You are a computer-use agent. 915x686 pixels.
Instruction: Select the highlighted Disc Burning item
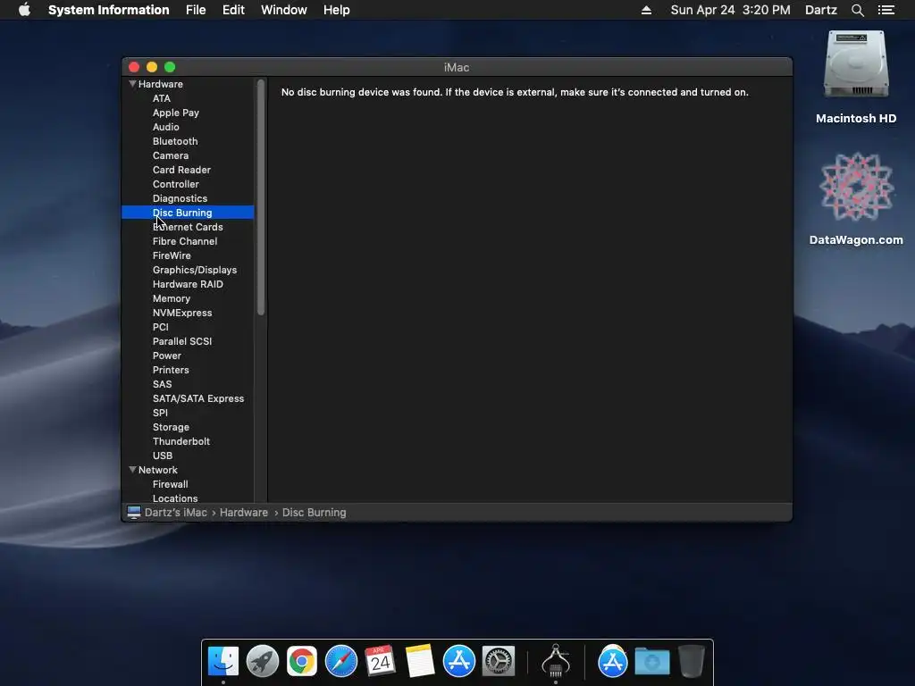click(x=188, y=213)
